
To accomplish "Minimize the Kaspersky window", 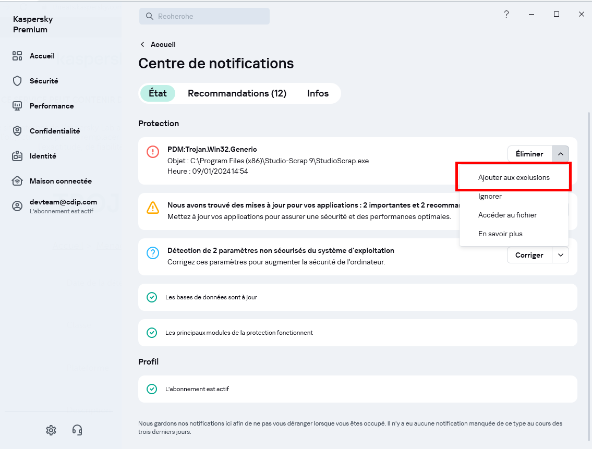I will (x=531, y=15).
